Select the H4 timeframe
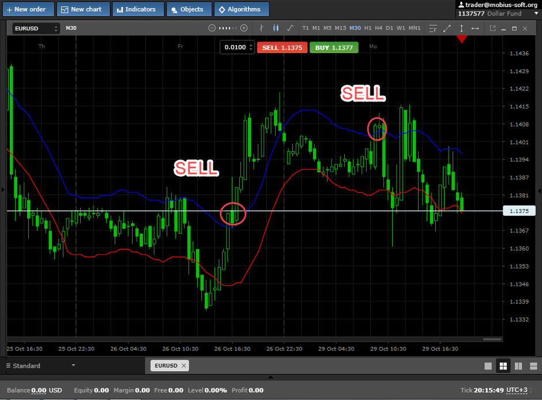Image resolution: width=542 pixels, height=400 pixels. pyautogui.click(x=378, y=28)
